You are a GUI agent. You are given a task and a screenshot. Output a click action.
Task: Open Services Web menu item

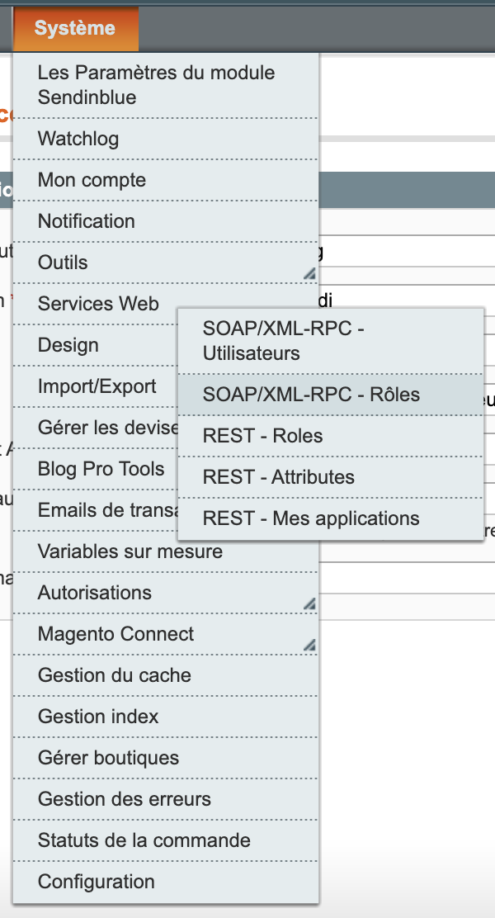[97, 304]
